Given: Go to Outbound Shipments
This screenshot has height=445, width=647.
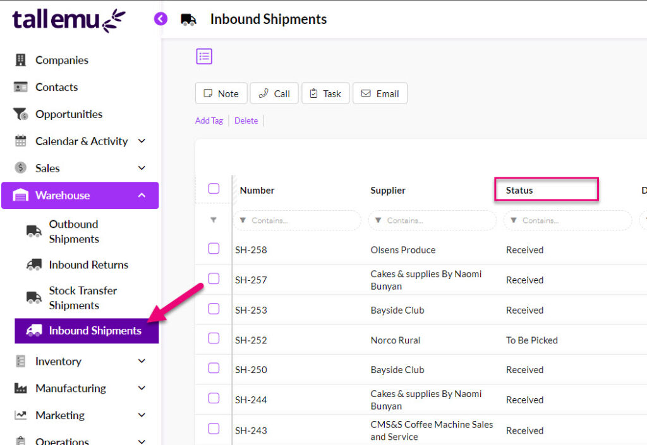Looking at the screenshot, I should coord(74,232).
